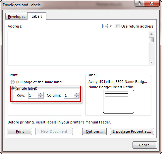This screenshot has width=162, height=154.
Task: Decrease the Row value with down arrow
Action: click(41, 97)
